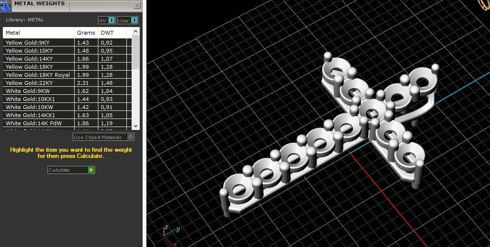Click the 1,48 DWT value
Viewport: 490px width, 247px height.
[x=106, y=83]
